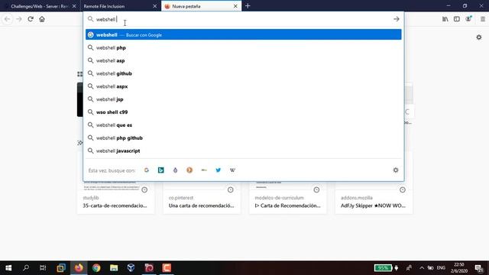Search this time with Bing

coord(161,170)
